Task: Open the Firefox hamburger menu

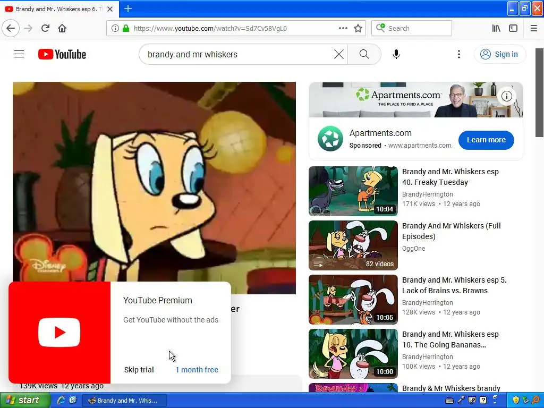Action: pos(533,28)
